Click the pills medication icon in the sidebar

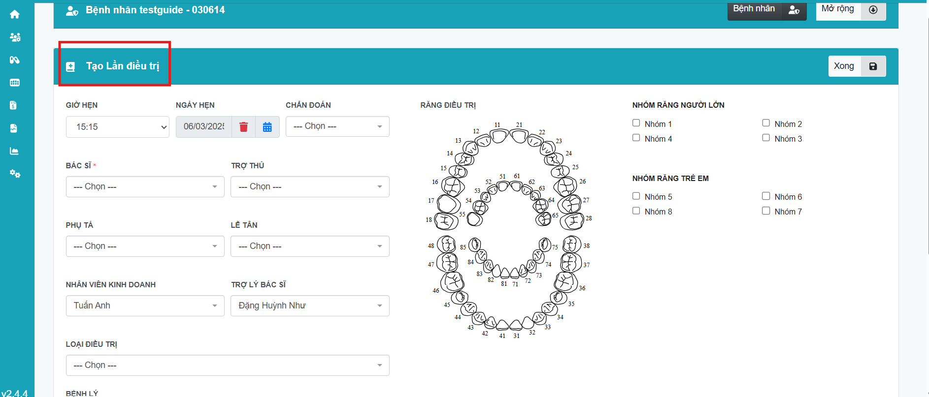tap(15, 60)
